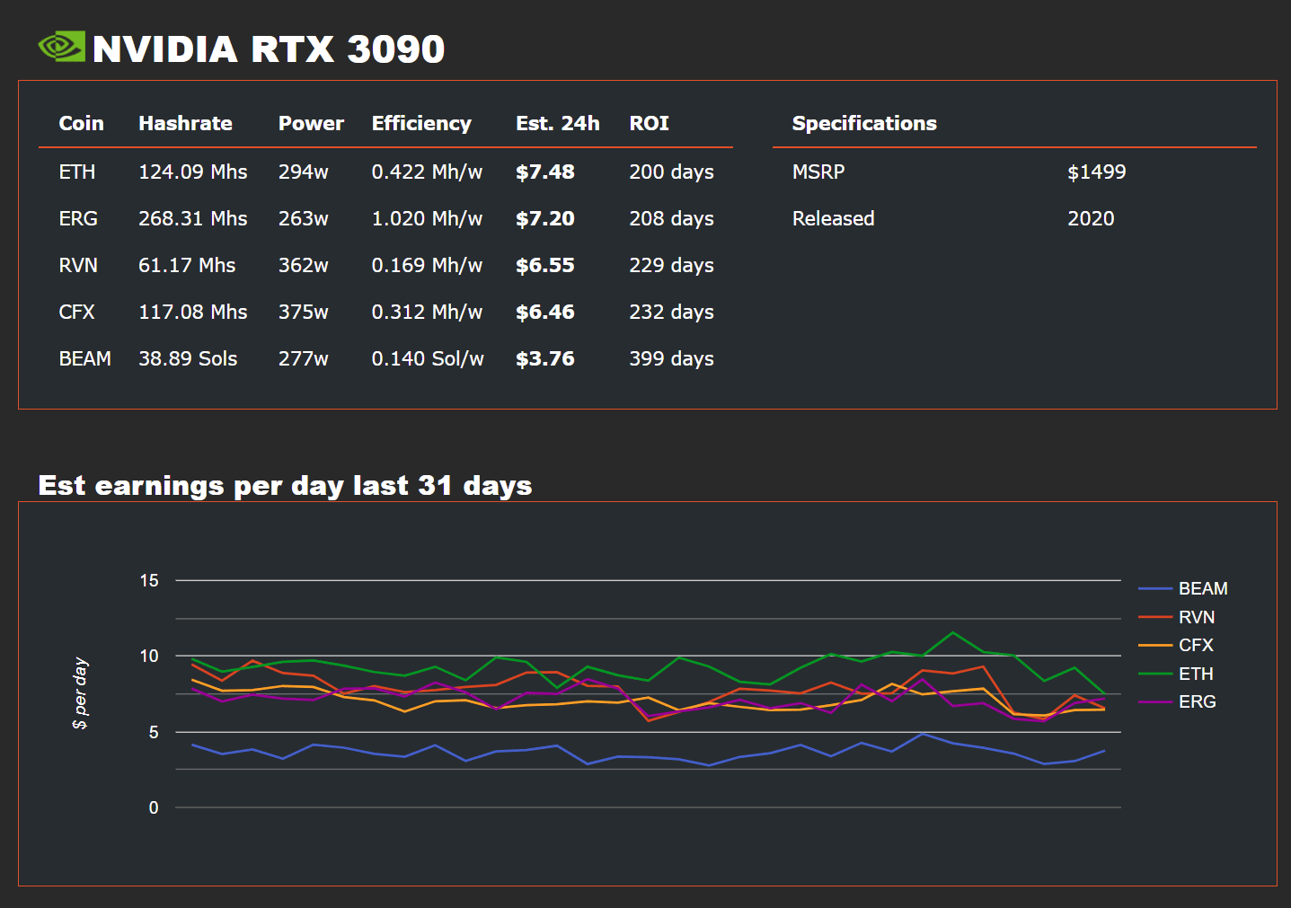This screenshot has width=1291, height=908.
Task: Click BEAM ROI 399 days
Action: tap(672, 358)
